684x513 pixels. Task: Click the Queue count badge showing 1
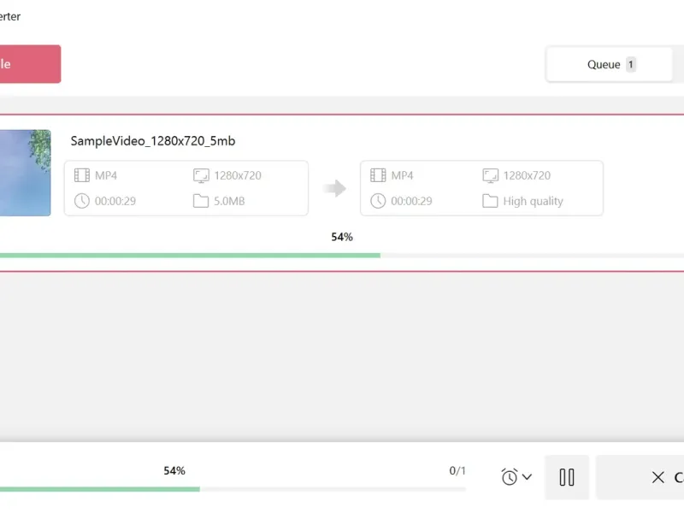click(631, 64)
